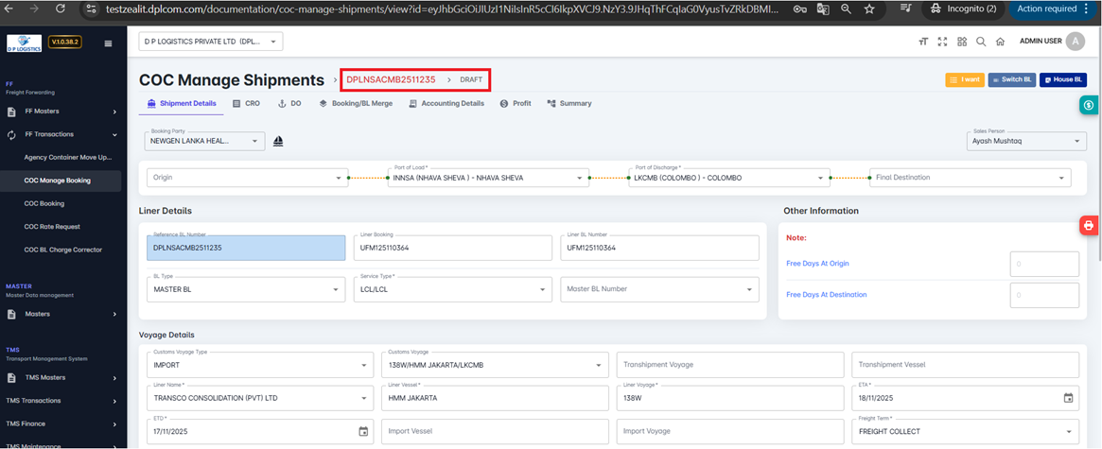
Task: Expand the FF Masters sidebar menu
Action: tap(62, 111)
